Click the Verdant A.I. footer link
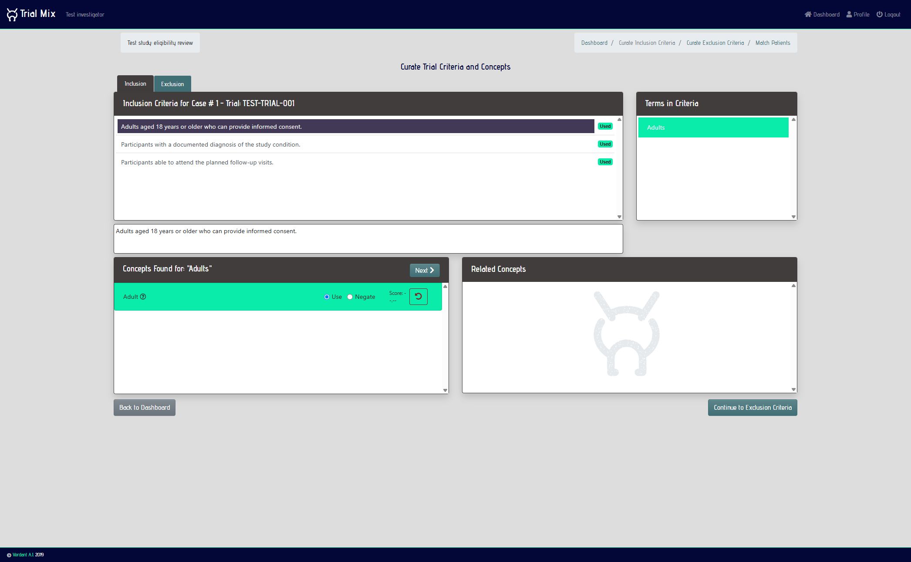Image resolution: width=911 pixels, height=562 pixels. [x=23, y=555]
